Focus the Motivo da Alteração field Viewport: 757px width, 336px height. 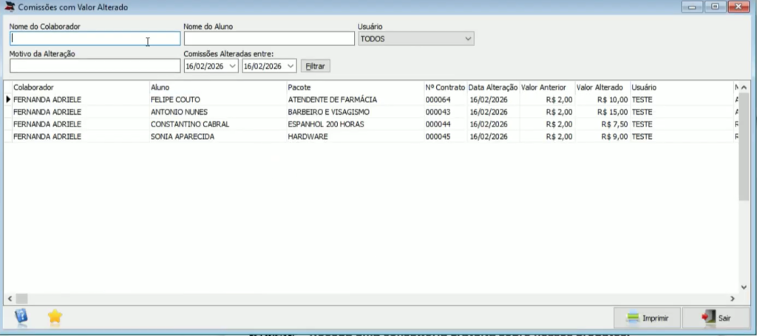click(x=95, y=66)
